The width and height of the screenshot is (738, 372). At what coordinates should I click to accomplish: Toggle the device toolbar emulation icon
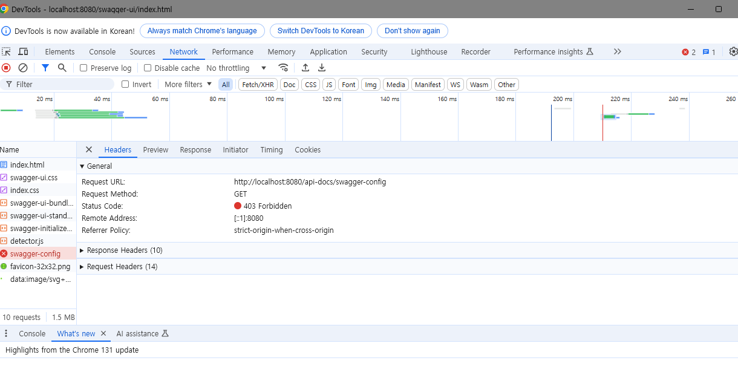(23, 52)
